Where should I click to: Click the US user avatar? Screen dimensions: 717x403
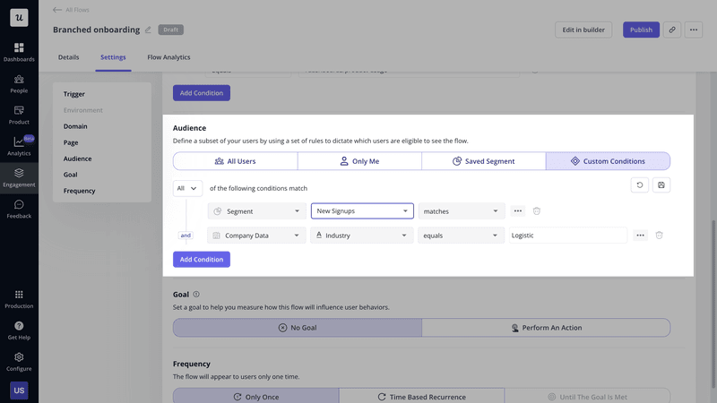click(19, 390)
